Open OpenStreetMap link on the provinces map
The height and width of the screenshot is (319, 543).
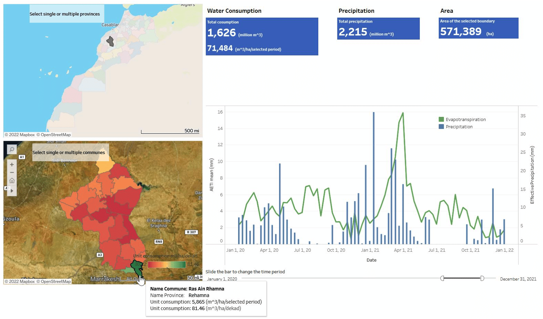click(53, 135)
